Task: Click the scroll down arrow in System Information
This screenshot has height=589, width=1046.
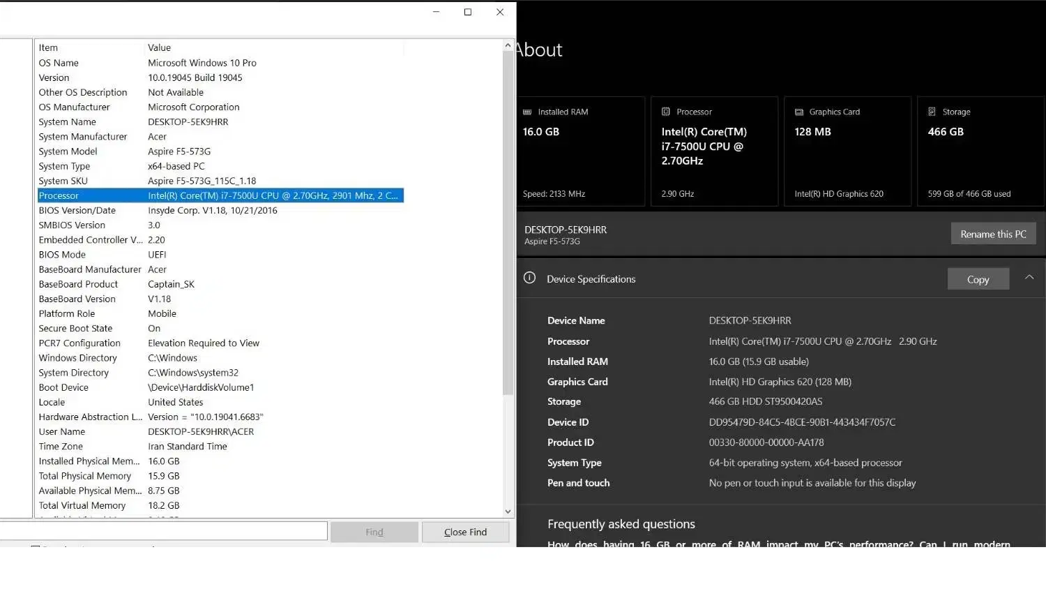Action: point(508,512)
